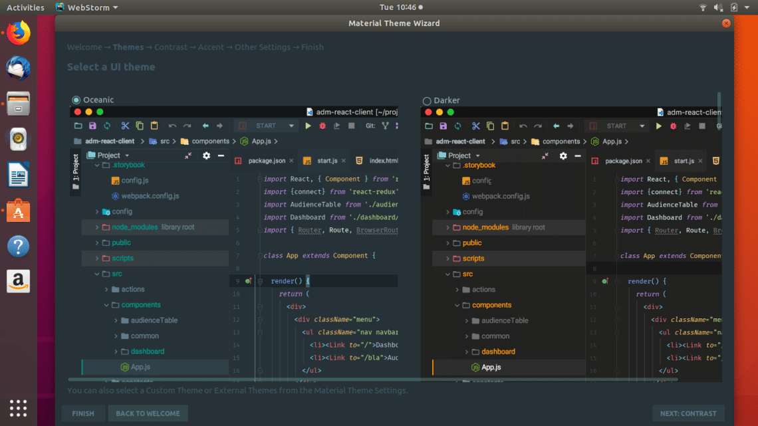Click the Activities button in the top bar
Screen dimensions: 758x426
click(x=25, y=7)
